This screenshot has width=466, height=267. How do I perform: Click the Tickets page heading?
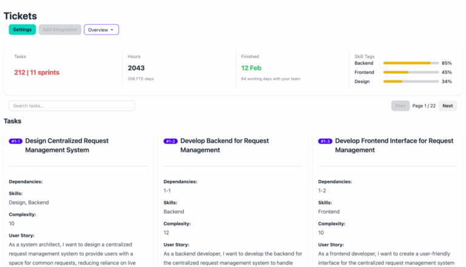tap(20, 16)
